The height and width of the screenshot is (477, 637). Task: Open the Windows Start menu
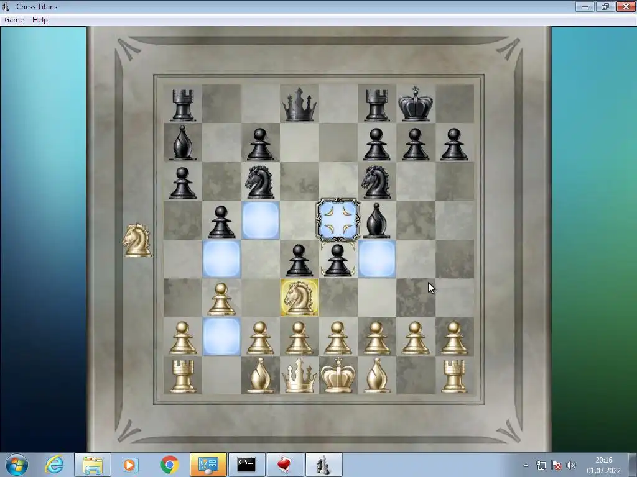[x=17, y=465]
